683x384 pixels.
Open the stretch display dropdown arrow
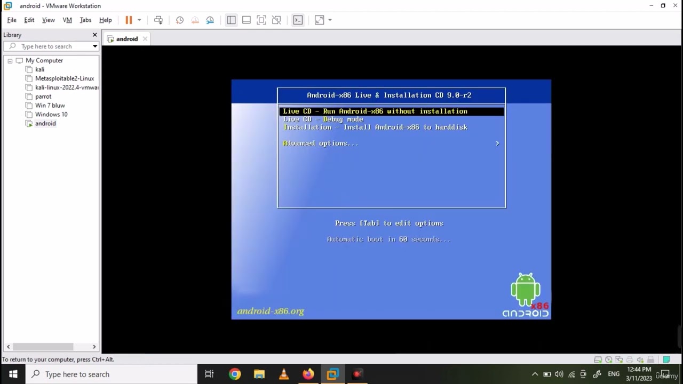[330, 20]
